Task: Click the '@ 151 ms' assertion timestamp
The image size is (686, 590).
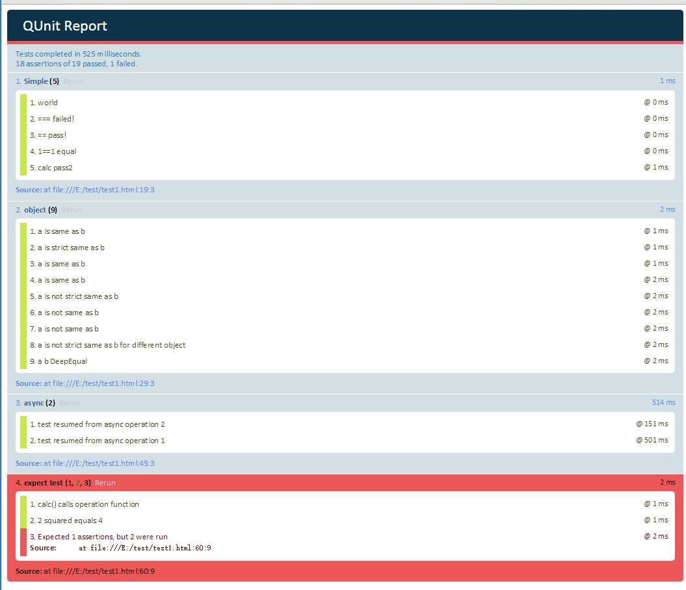Action: (652, 424)
